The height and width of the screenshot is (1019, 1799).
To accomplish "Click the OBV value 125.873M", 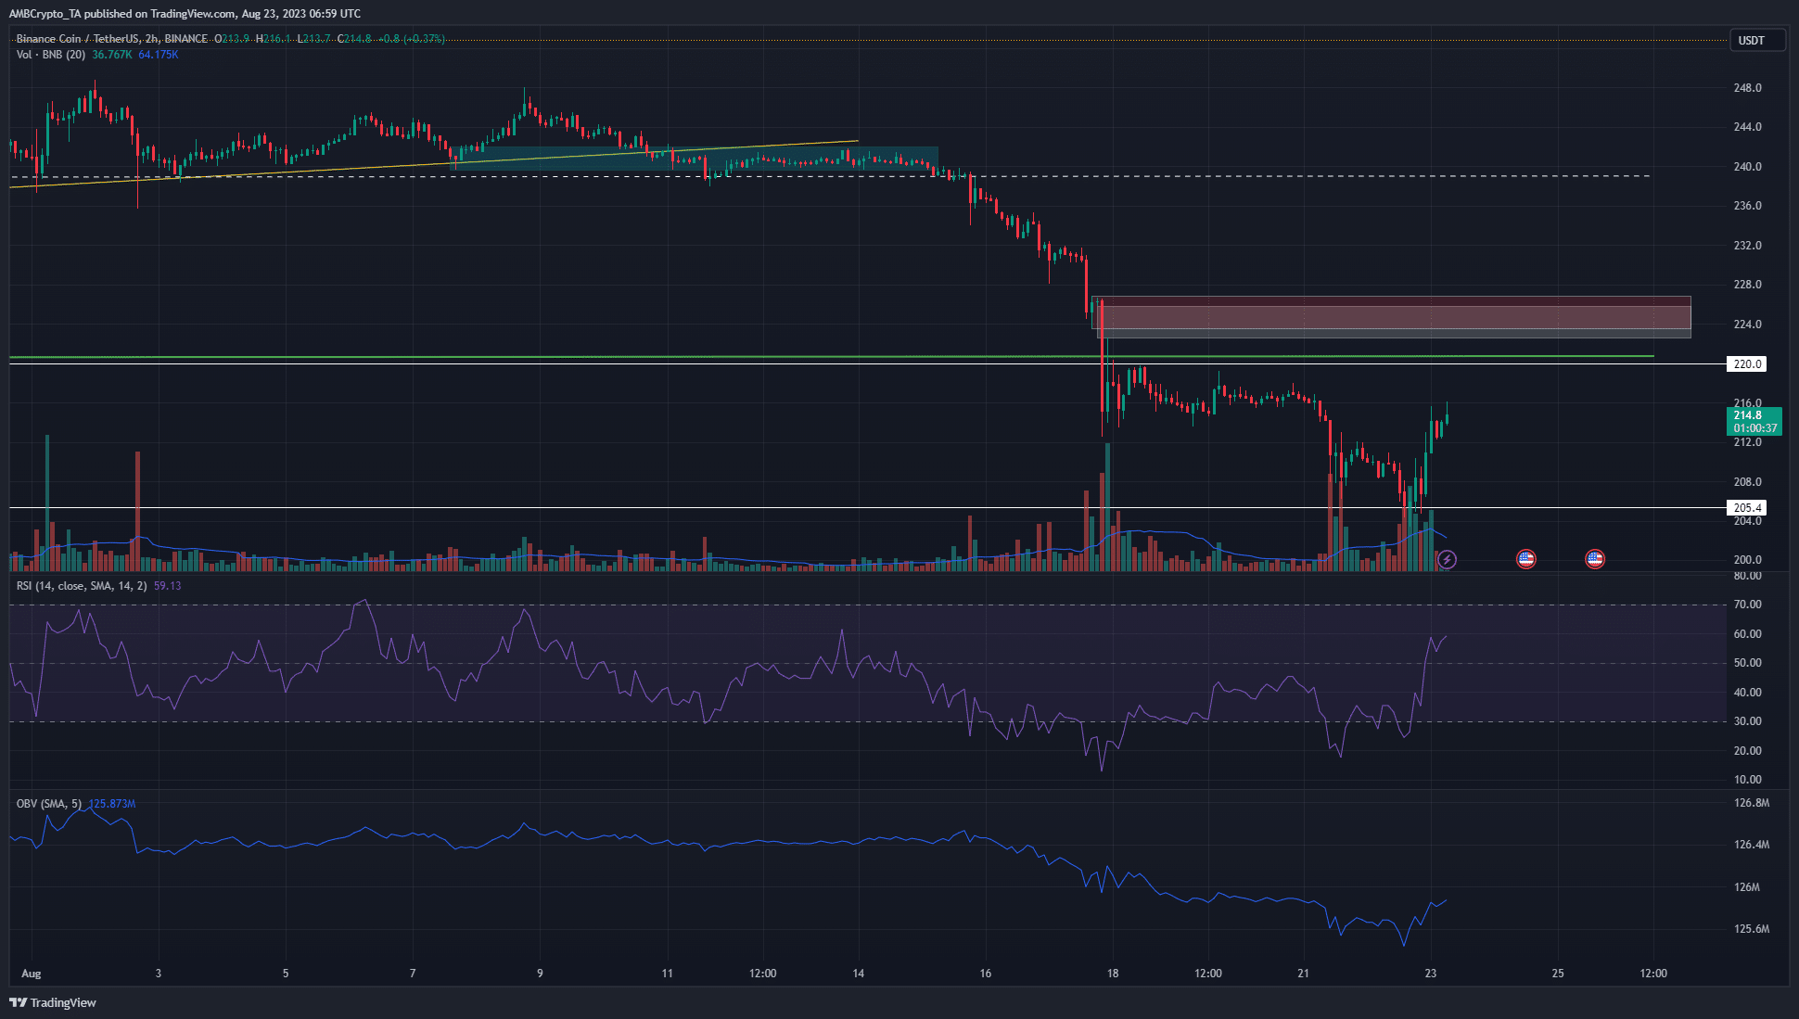I will [x=112, y=804].
